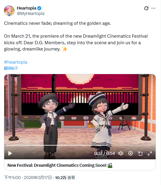Screen dimensions: 161x185
Task: Open the Dreamlight Cinematics Coming Soon title
Action: (x=57, y=165)
